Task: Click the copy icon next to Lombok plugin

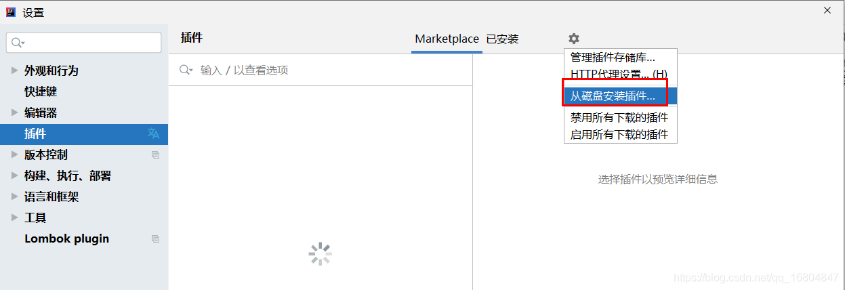Action: [x=156, y=239]
